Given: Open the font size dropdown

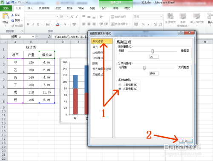Looking at the screenshot, I should 68,17.
